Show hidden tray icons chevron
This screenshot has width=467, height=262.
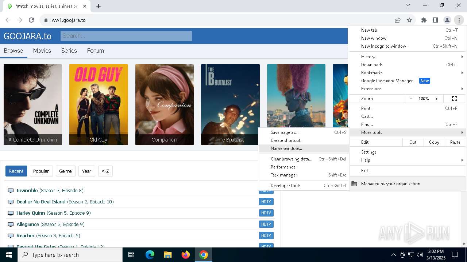(x=394, y=255)
